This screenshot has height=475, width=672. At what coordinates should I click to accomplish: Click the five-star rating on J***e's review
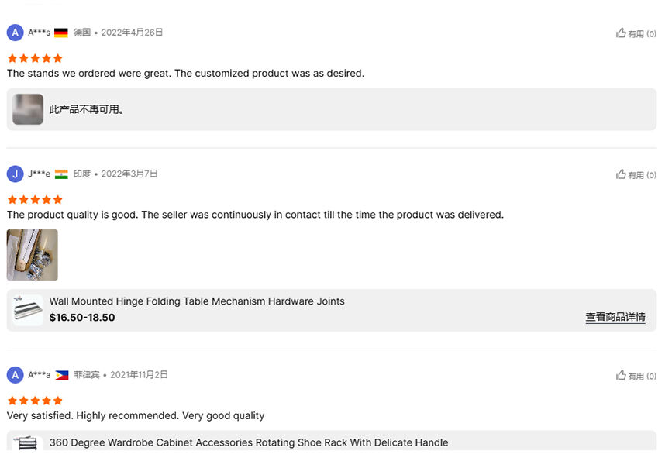coord(35,200)
